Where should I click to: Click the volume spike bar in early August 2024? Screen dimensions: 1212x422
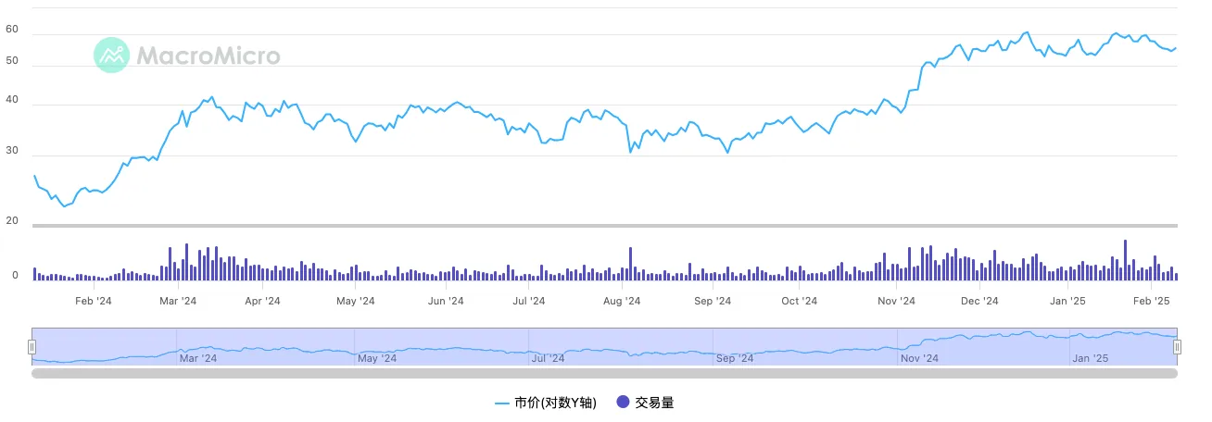[630, 264]
